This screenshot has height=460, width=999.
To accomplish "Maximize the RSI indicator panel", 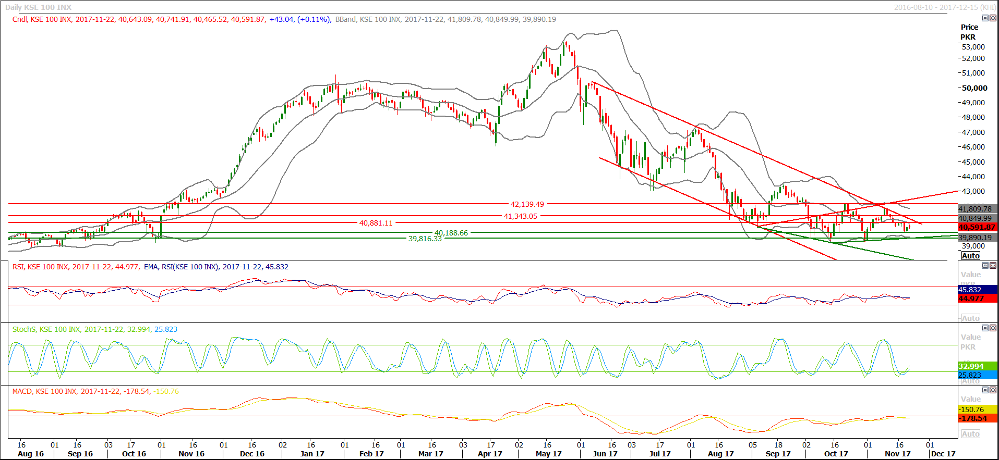I will (985, 266).
